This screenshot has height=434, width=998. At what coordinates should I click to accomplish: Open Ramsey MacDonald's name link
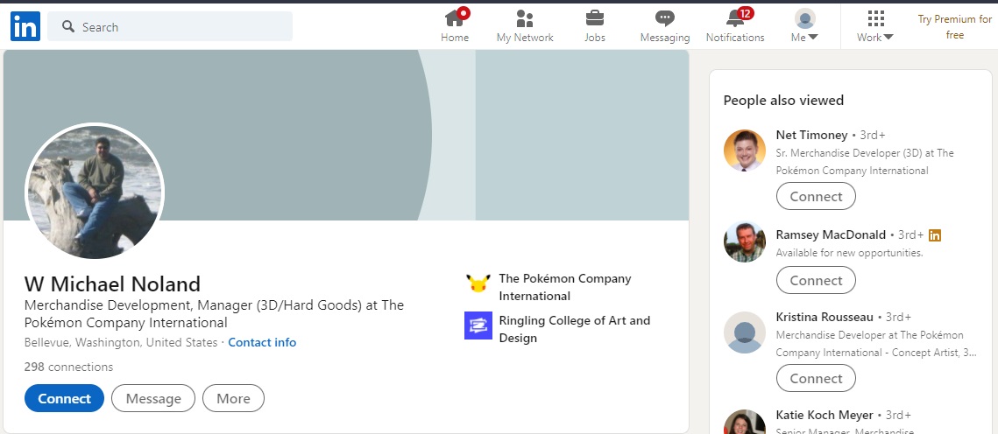click(x=831, y=234)
